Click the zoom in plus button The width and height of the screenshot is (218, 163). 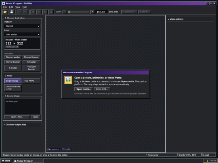92,12
